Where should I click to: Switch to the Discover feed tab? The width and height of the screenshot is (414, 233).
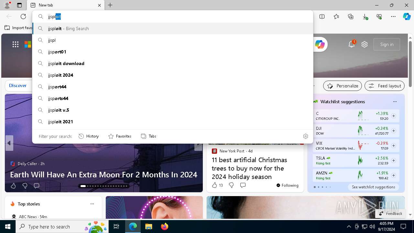(x=18, y=86)
